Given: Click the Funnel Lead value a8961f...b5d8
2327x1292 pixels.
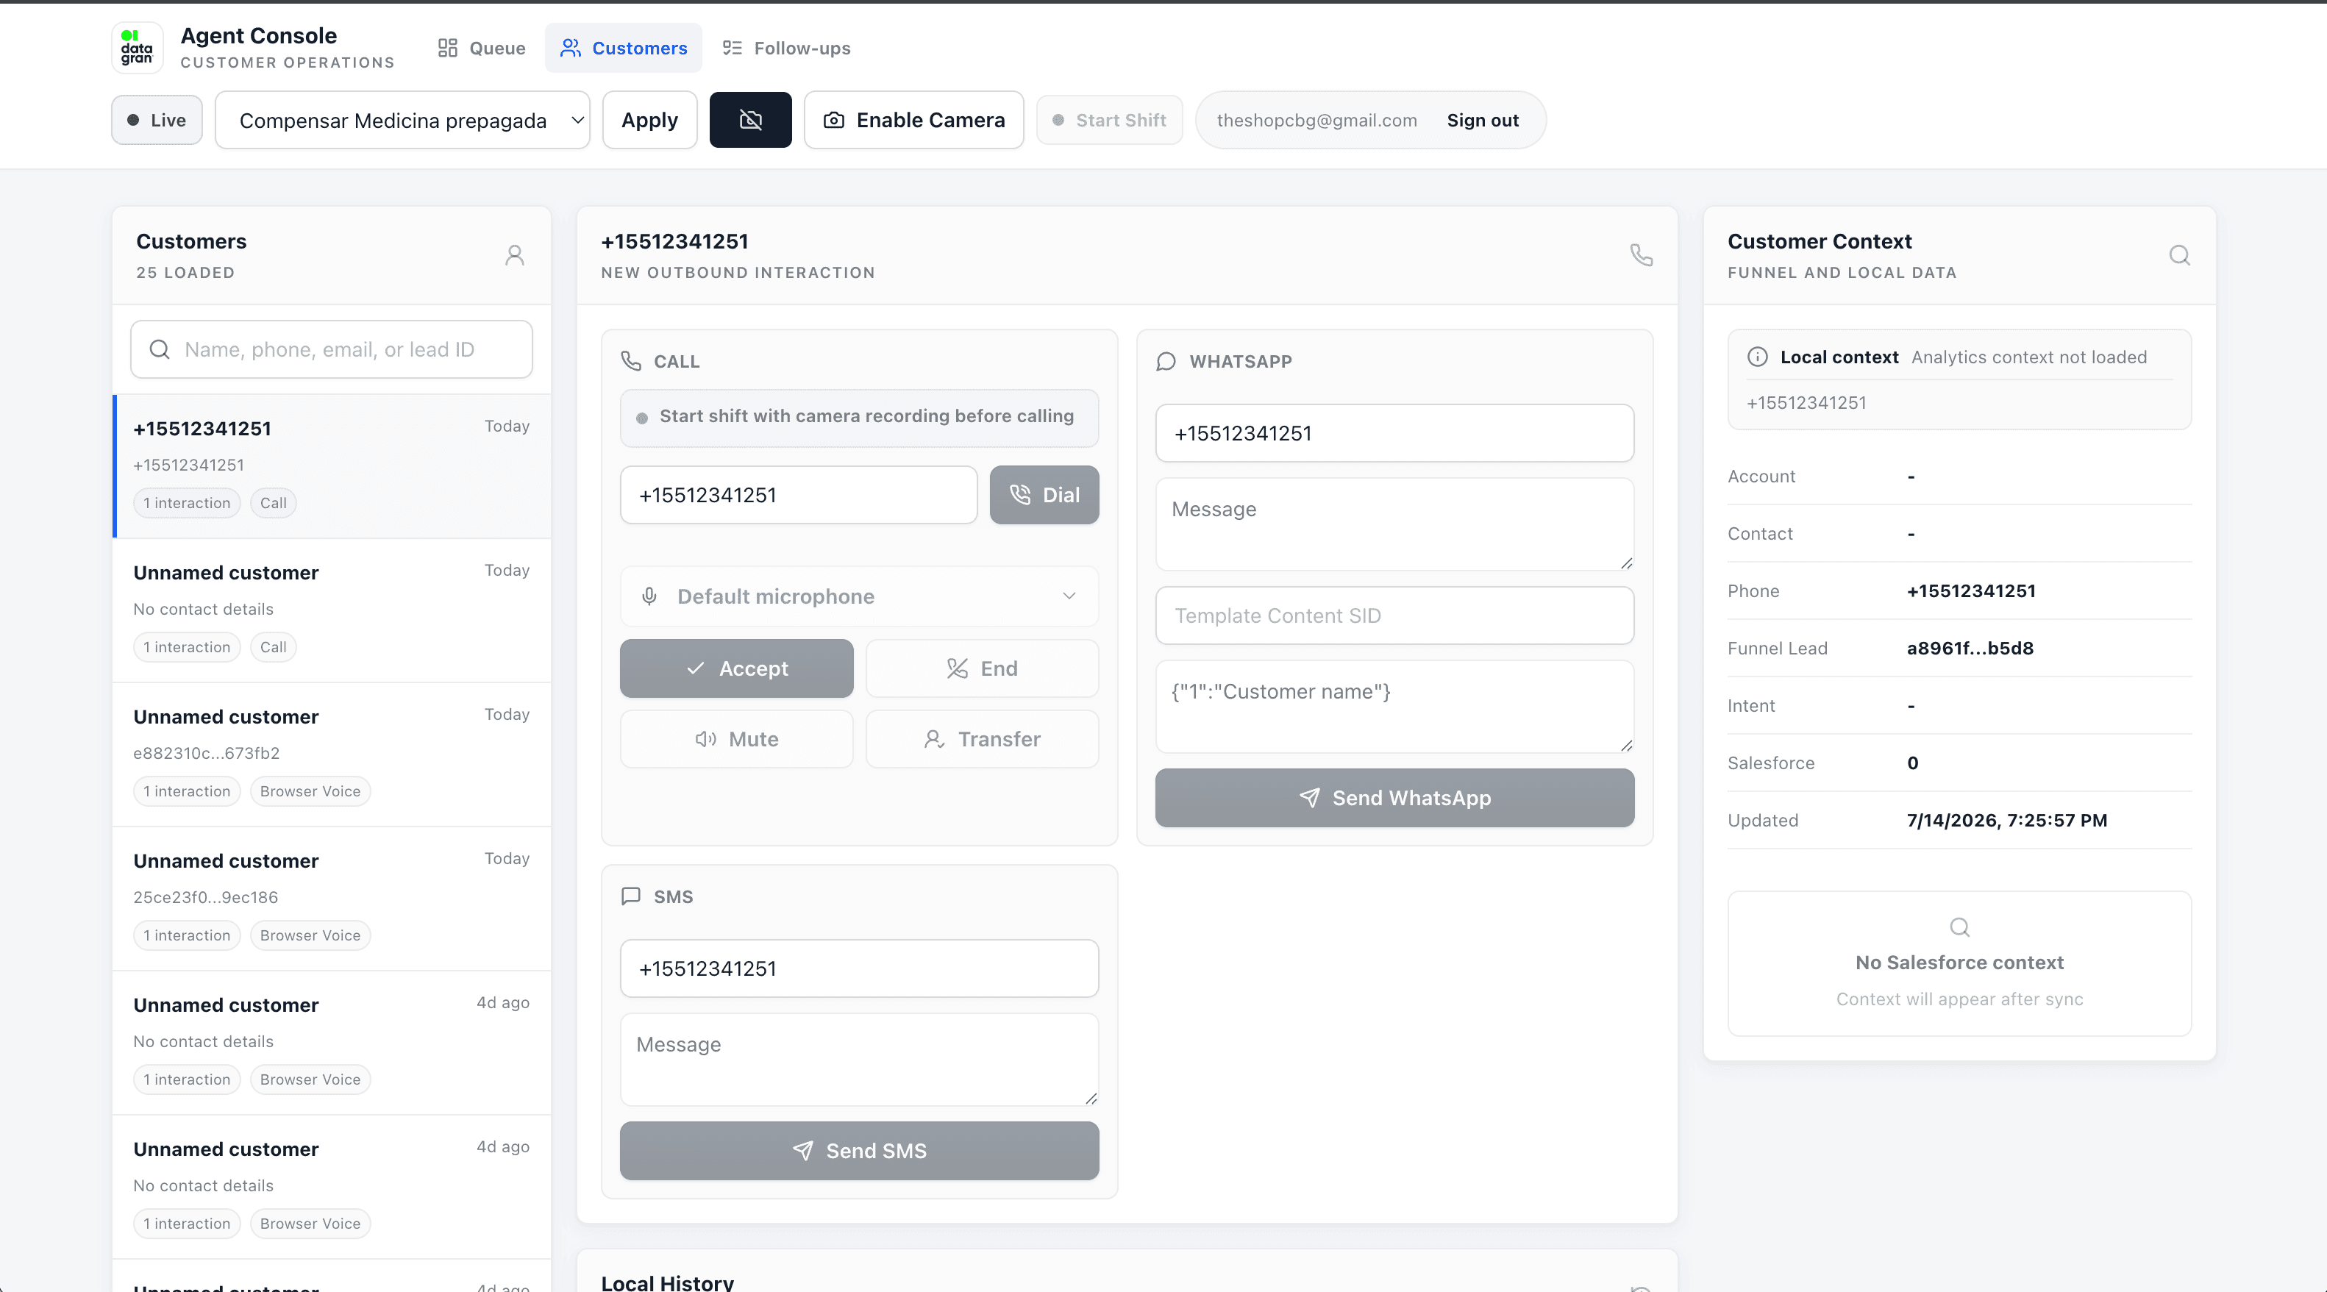Looking at the screenshot, I should (1970, 649).
